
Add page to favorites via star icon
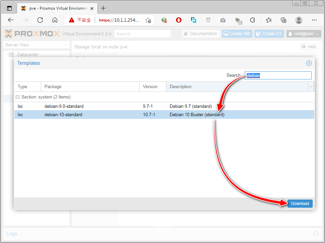click(148, 20)
